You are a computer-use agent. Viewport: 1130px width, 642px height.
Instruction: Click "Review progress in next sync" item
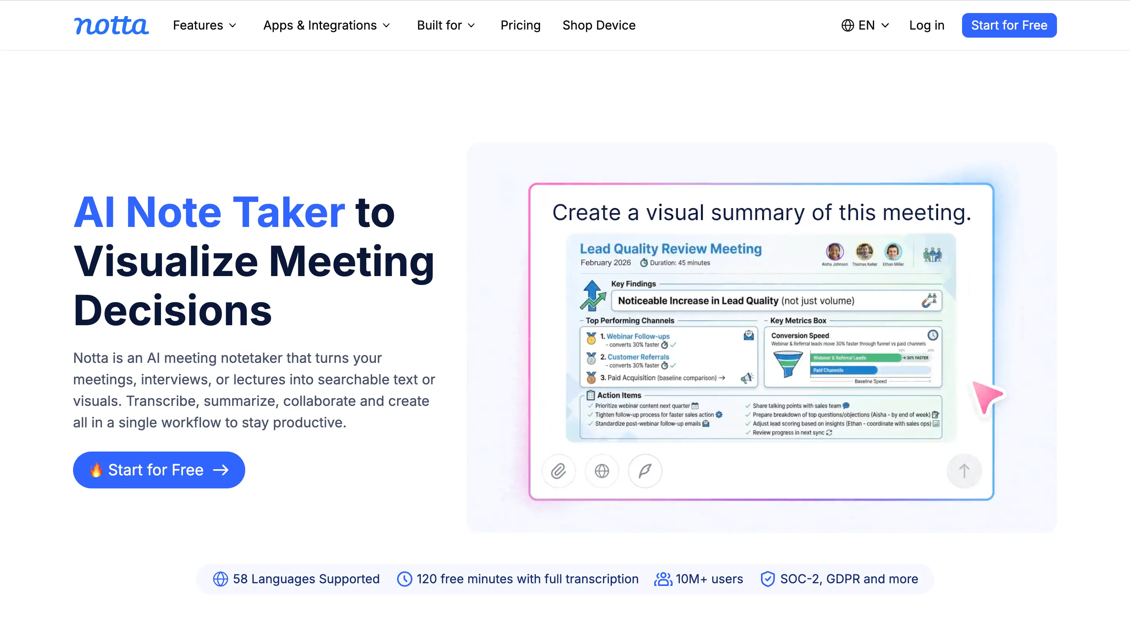pos(788,433)
